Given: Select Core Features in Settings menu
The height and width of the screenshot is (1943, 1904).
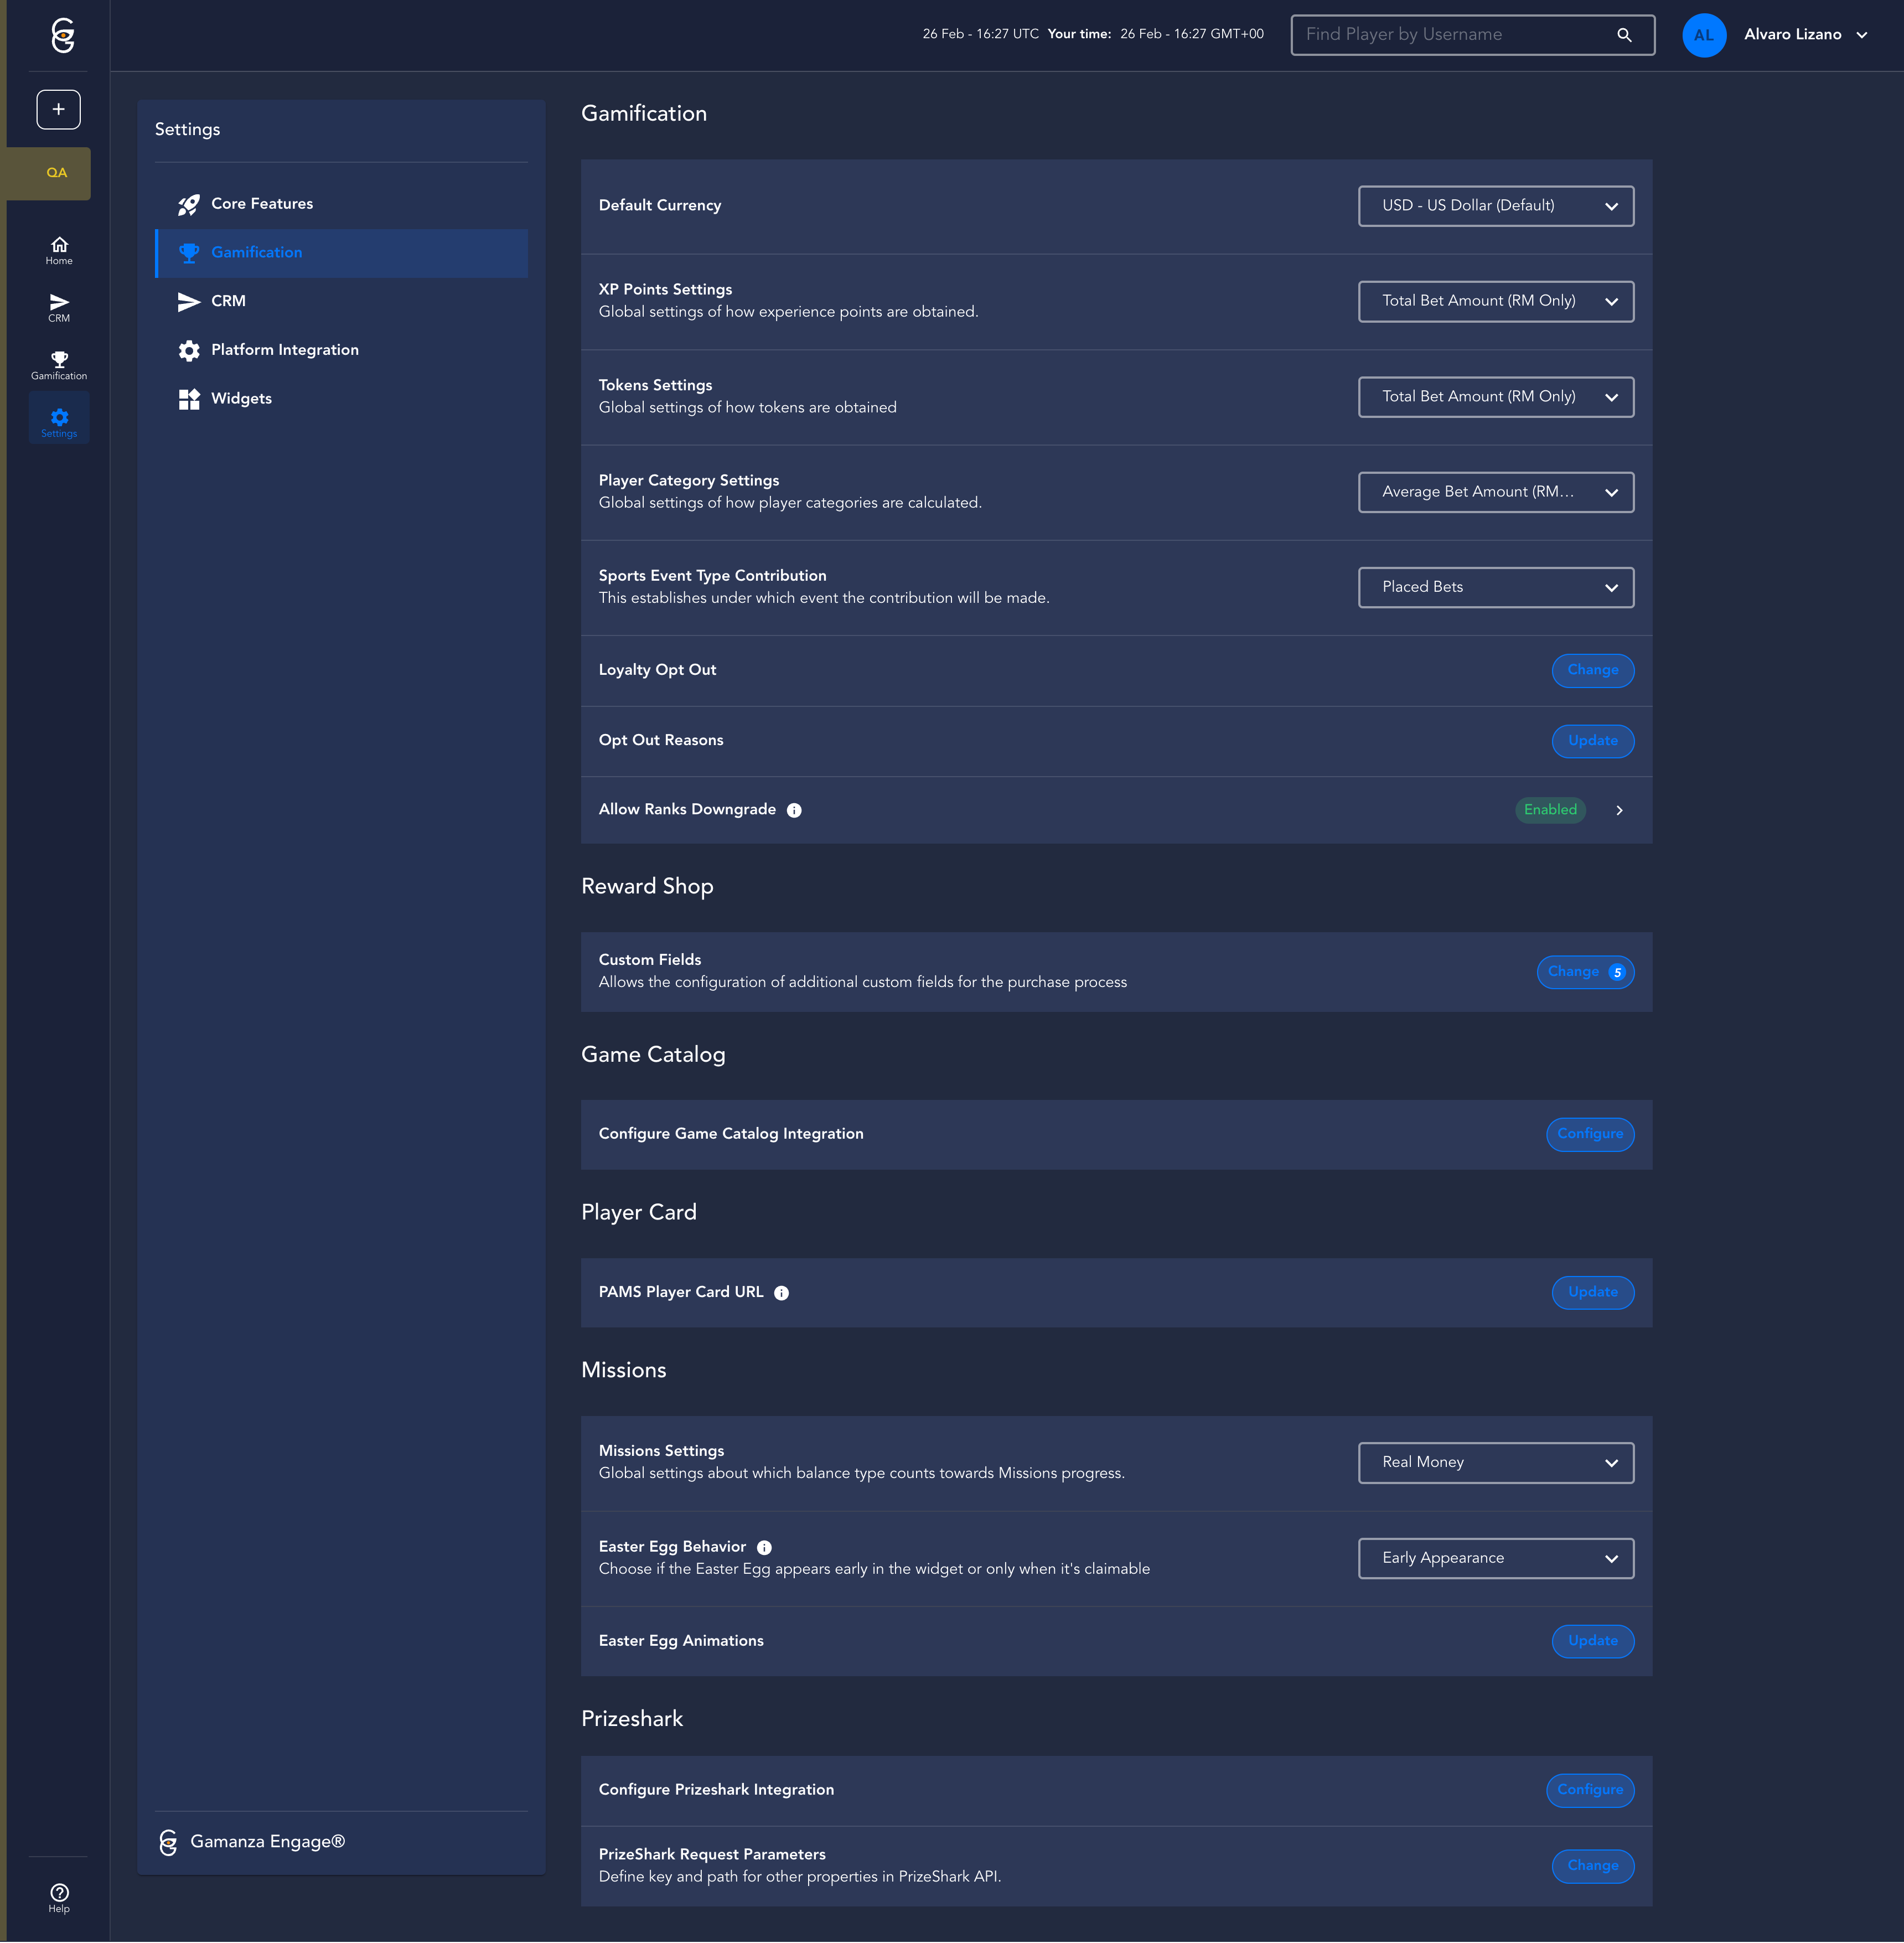Looking at the screenshot, I should click(x=262, y=204).
